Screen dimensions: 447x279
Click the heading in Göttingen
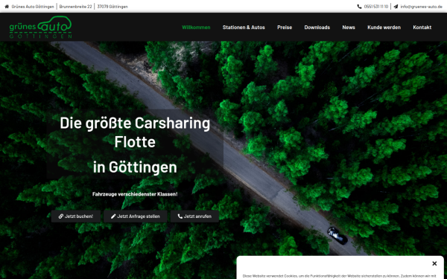tap(135, 167)
